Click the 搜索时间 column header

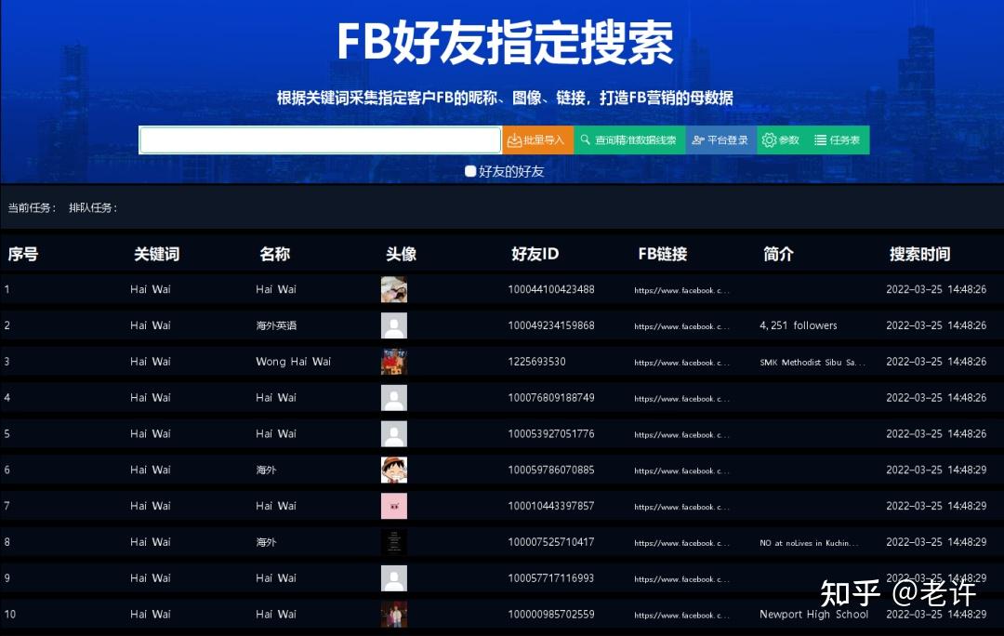pyautogui.click(x=919, y=254)
